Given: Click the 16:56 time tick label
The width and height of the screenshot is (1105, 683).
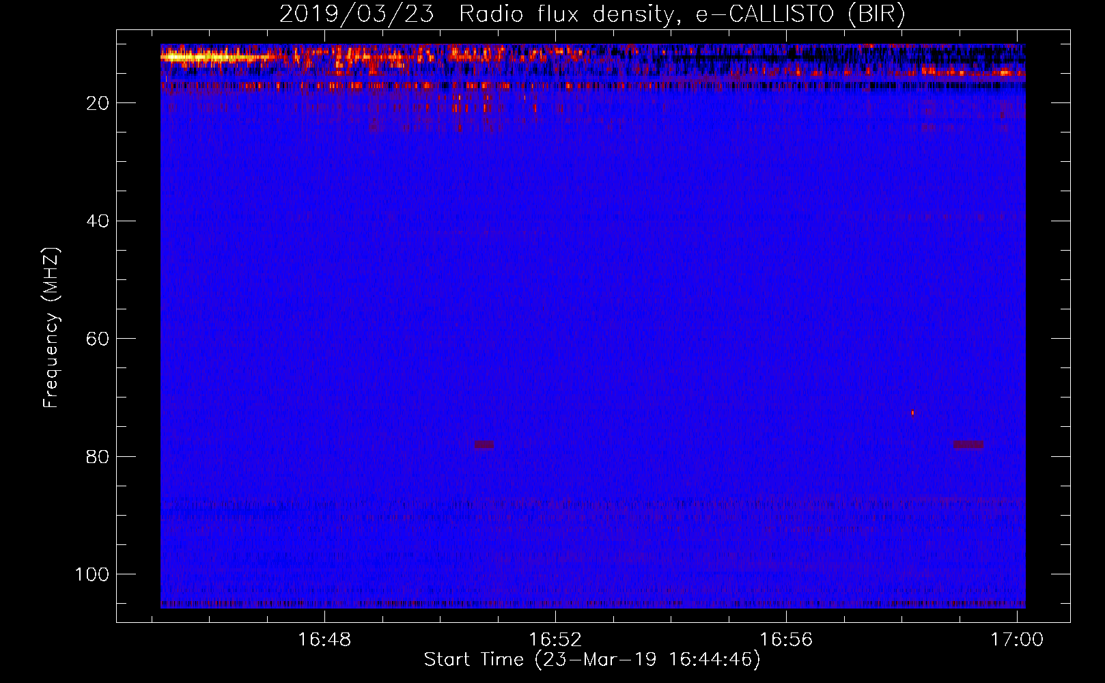Looking at the screenshot, I should point(786,640).
